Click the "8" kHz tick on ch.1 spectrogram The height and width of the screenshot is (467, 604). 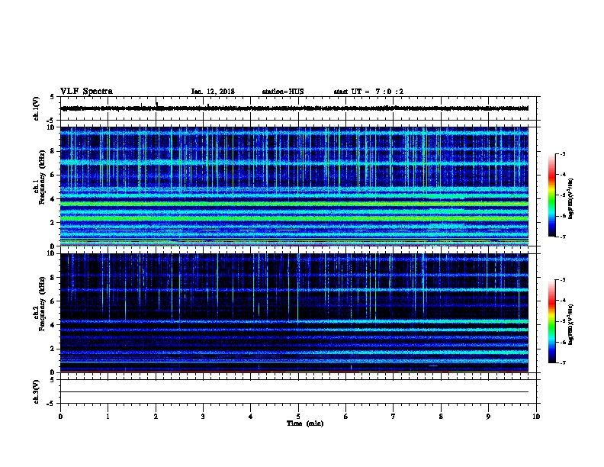(x=53, y=151)
